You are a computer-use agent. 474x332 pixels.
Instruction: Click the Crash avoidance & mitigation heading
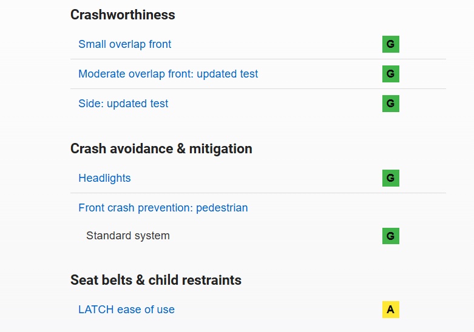click(x=161, y=149)
